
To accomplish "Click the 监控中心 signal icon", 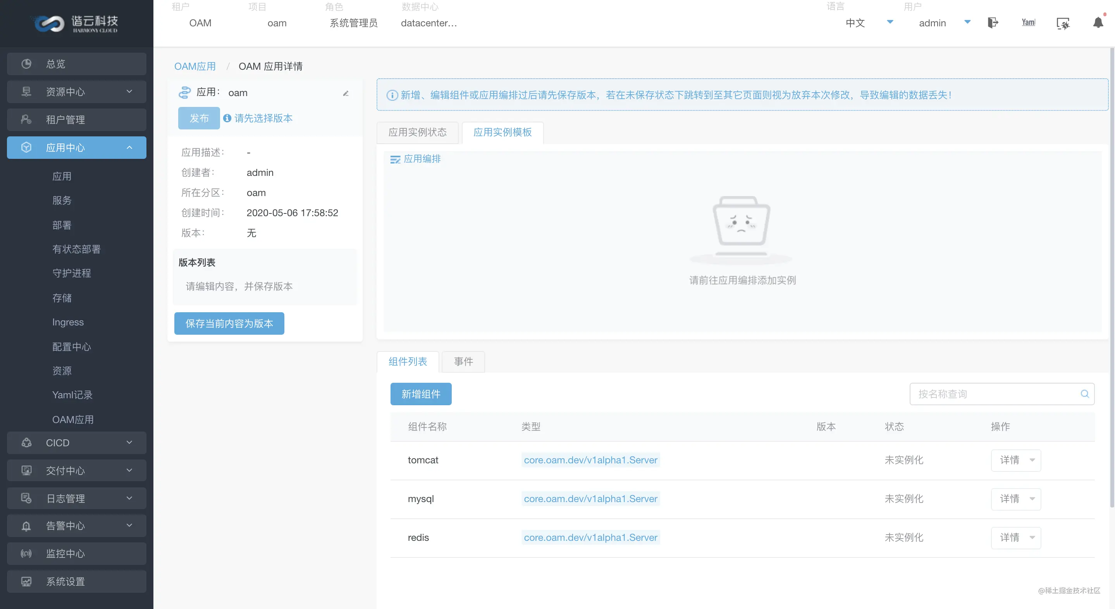I will click(x=26, y=554).
